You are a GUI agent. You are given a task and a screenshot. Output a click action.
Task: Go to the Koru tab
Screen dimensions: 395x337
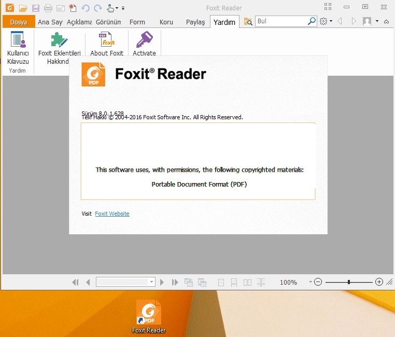pos(166,22)
